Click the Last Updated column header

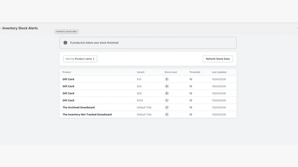pyautogui.click(x=219, y=72)
